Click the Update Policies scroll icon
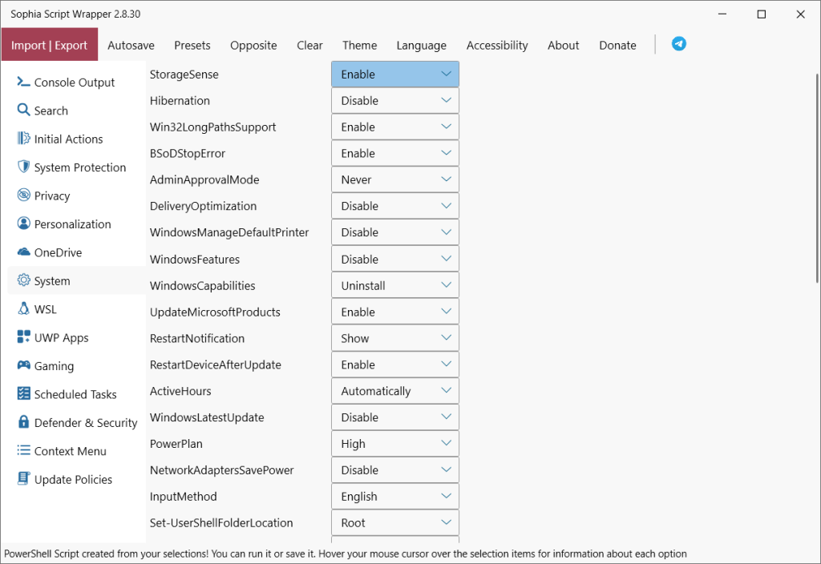821x564 pixels. point(23,478)
